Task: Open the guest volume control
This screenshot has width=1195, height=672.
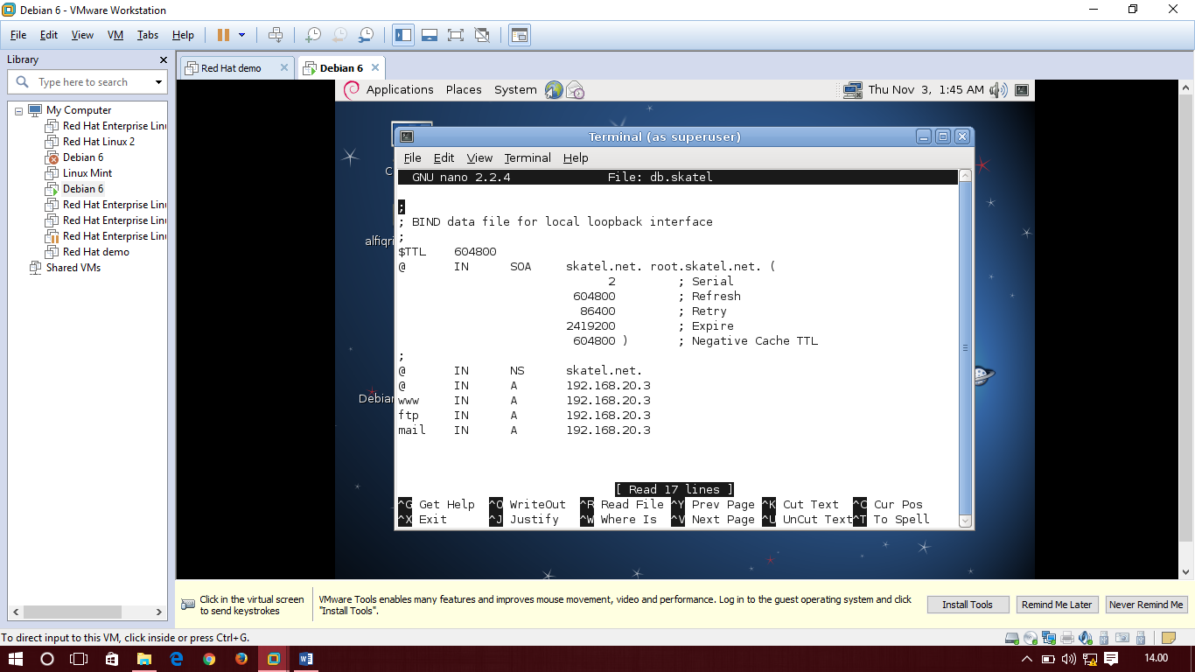Action: click(x=998, y=89)
